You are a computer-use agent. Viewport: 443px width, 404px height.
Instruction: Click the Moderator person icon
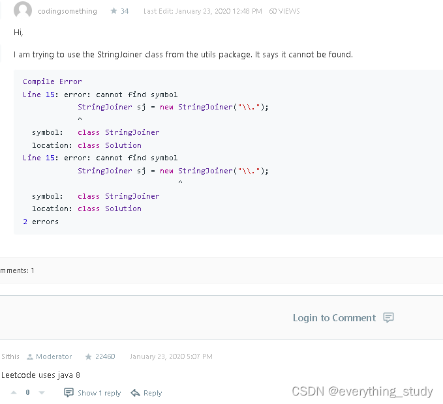29,356
